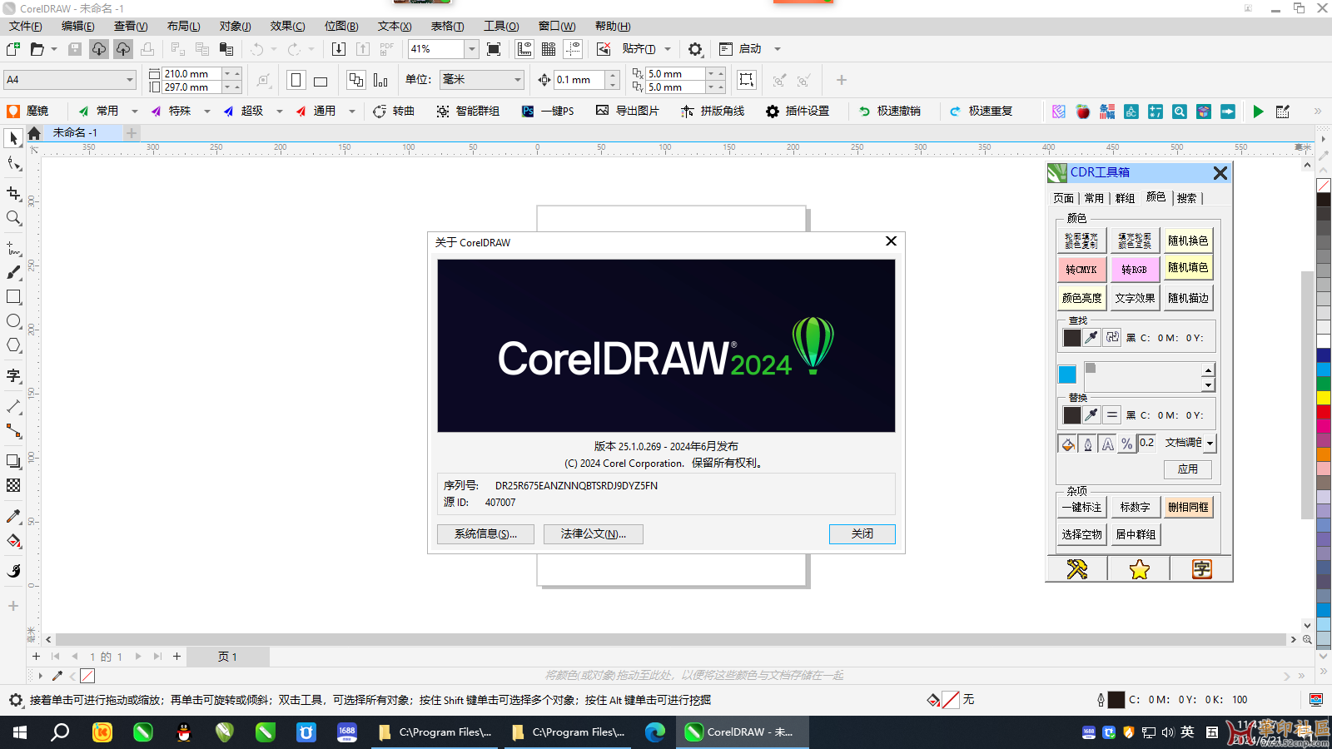Image resolution: width=1332 pixels, height=749 pixels.
Task: Click the red apple plugin icon
Action: pos(1083,111)
